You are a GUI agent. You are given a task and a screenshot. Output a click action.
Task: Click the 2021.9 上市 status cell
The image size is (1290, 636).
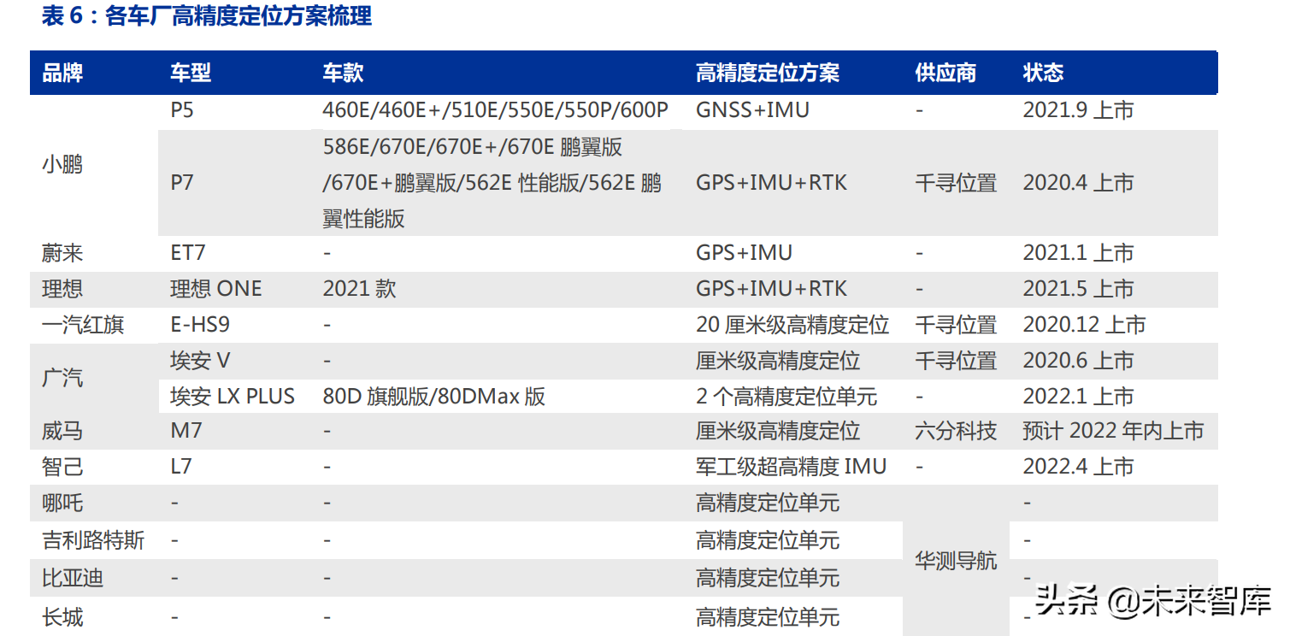pos(1078,110)
